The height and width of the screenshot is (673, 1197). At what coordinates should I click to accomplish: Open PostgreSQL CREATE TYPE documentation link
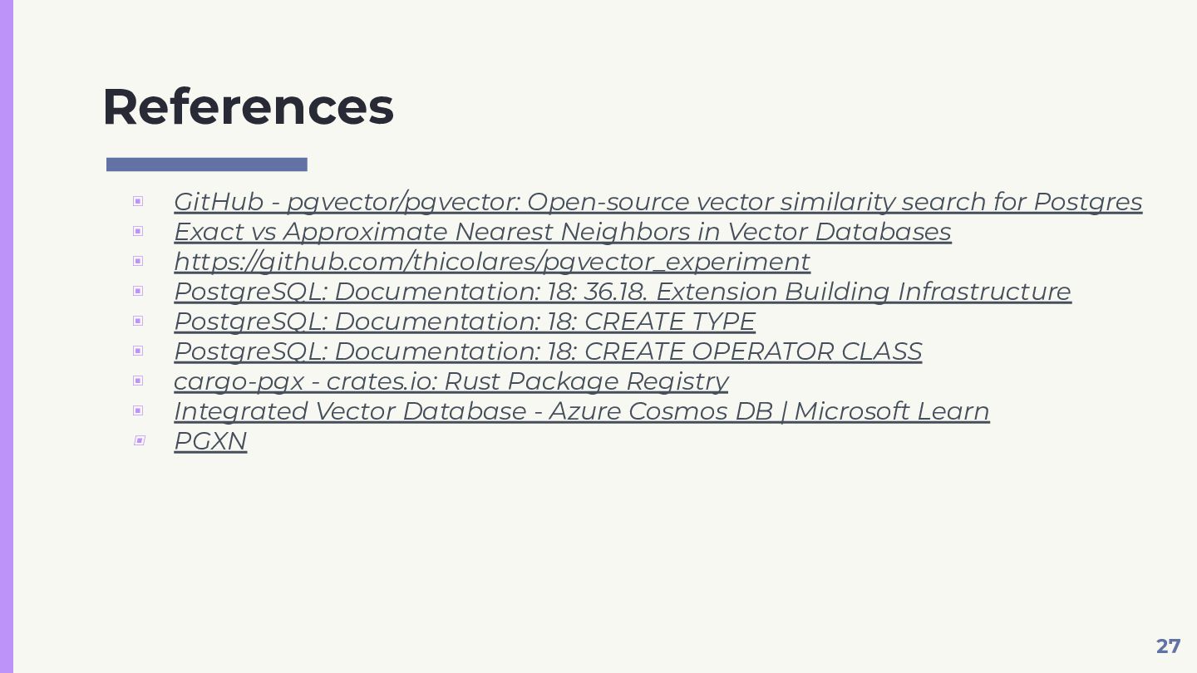point(464,322)
